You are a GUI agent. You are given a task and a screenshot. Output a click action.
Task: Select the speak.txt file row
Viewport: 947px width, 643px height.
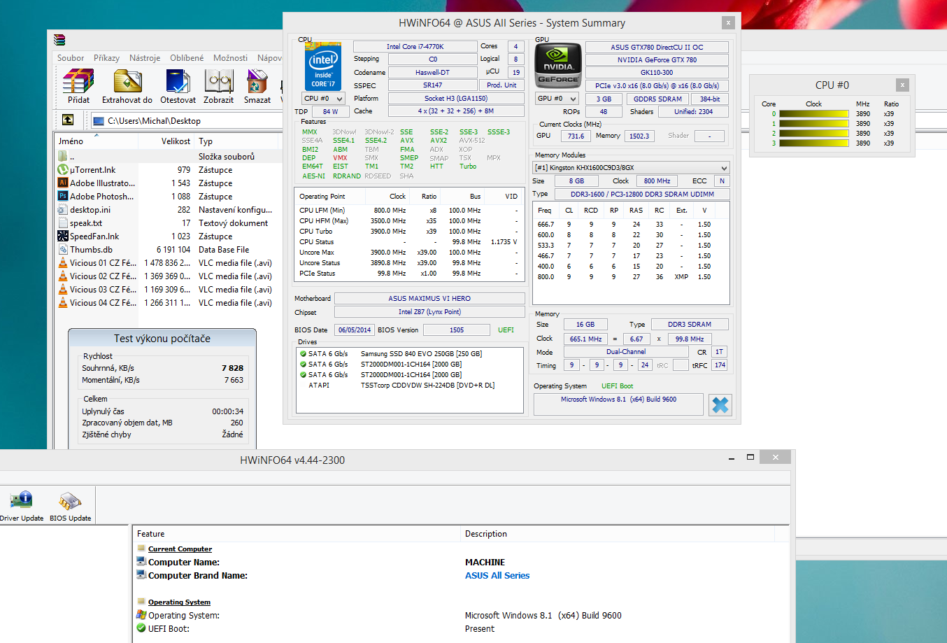pyautogui.click(x=168, y=223)
